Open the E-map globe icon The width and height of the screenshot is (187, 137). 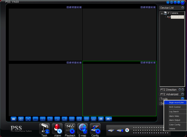tap(83, 129)
